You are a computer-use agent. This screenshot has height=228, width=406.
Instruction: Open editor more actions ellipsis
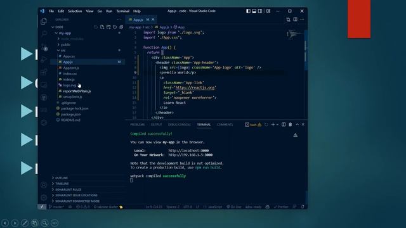coord(302,20)
